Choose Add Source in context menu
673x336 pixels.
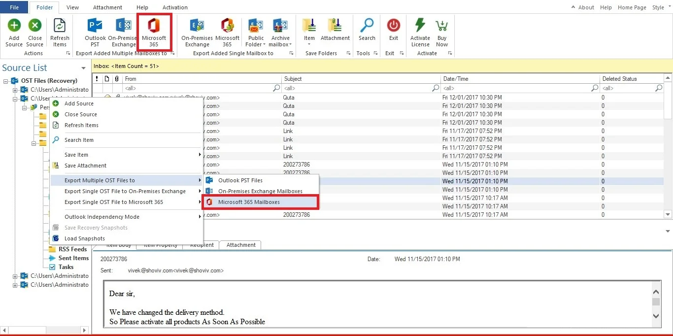pyautogui.click(x=79, y=103)
